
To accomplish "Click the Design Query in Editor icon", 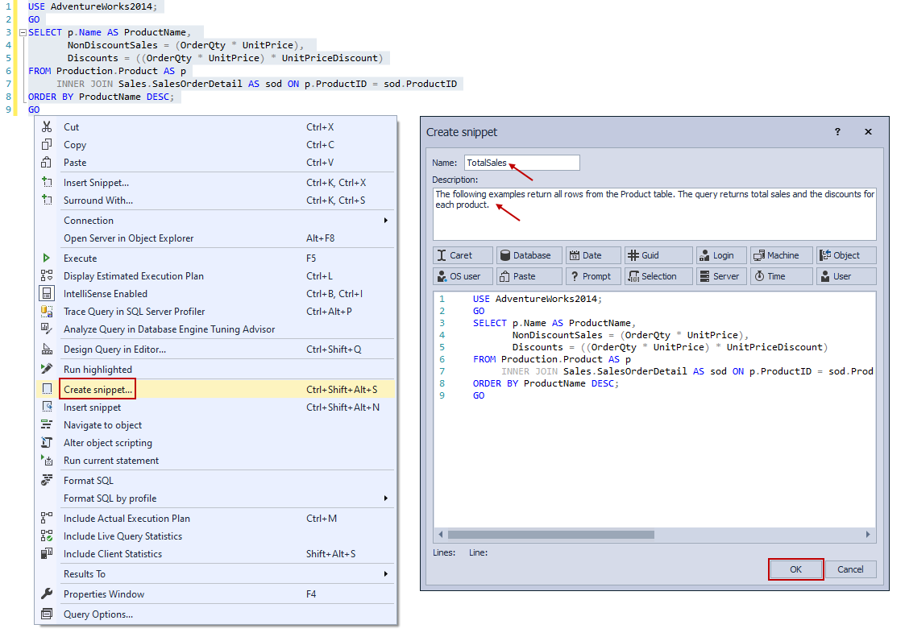I will (47, 349).
